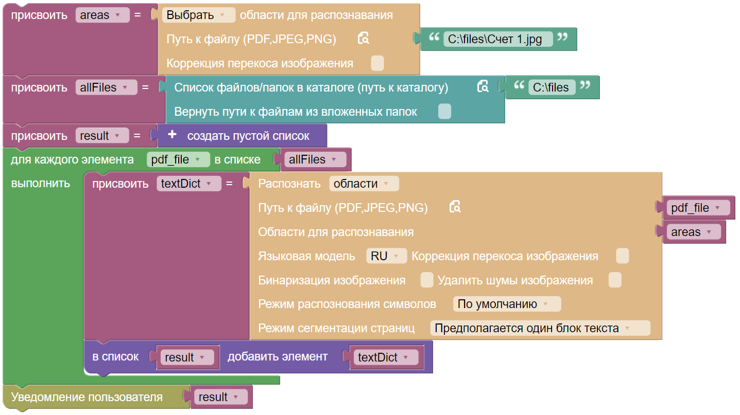Expand the 'allFiles' variable dropdown in the assign block
740x415 pixels.
click(x=107, y=87)
